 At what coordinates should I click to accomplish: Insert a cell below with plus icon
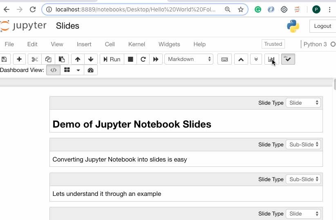[19, 59]
